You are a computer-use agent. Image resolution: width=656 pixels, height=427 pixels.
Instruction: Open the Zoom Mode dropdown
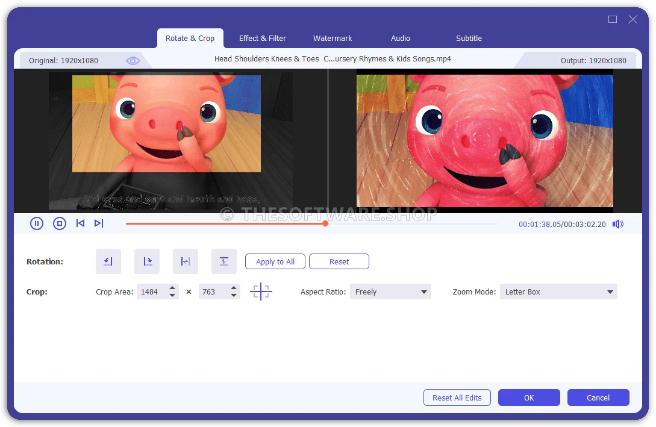558,292
